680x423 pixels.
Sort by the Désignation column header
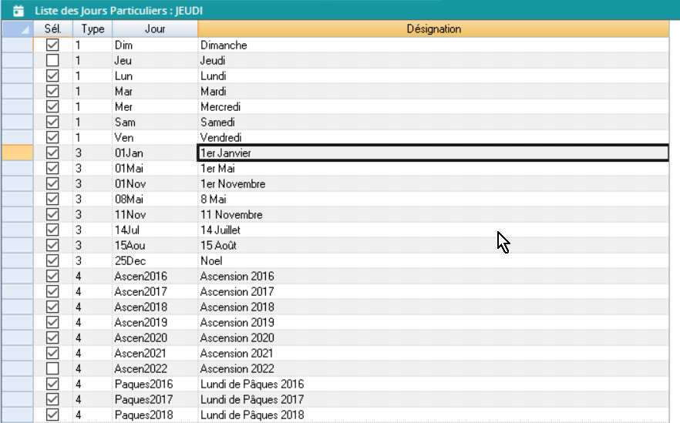click(x=433, y=29)
